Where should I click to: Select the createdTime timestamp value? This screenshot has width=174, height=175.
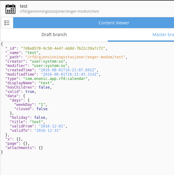coord(67,70)
